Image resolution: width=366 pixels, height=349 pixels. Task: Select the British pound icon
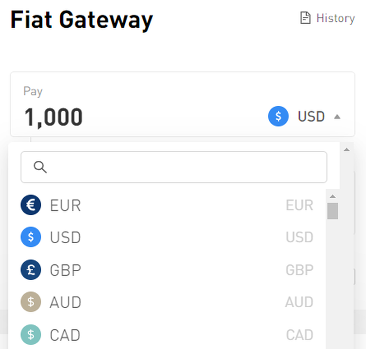pos(31,270)
